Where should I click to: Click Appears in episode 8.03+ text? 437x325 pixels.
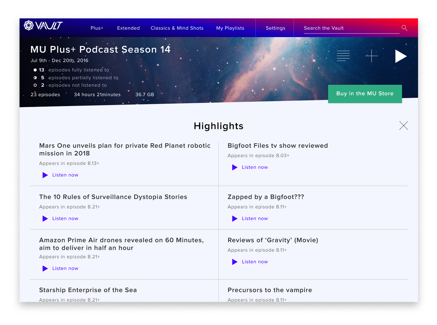point(258,155)
